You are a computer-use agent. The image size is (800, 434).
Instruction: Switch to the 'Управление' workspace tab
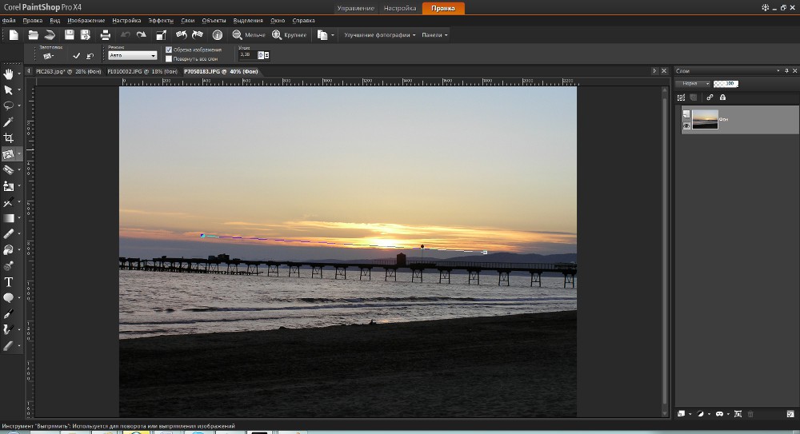355,8
